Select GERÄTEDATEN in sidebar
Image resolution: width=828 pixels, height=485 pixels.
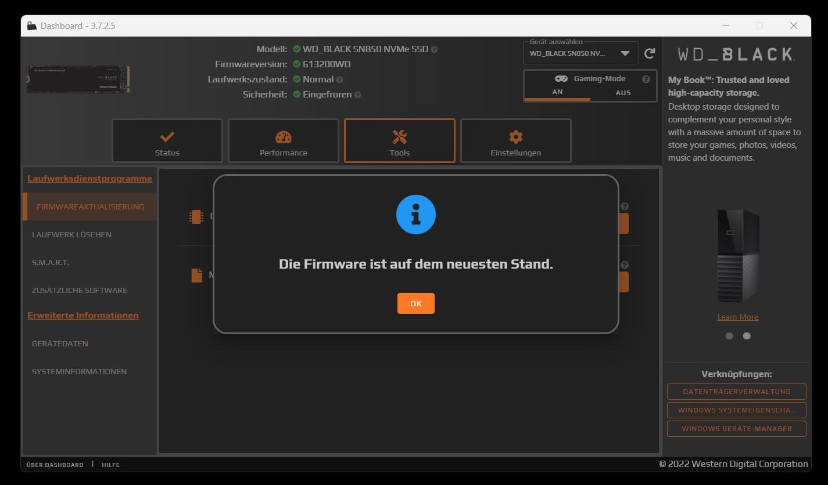click(x=90, y=343)
